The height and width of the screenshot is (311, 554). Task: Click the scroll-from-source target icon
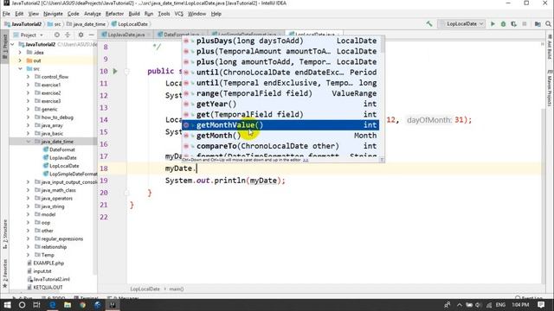57,35
